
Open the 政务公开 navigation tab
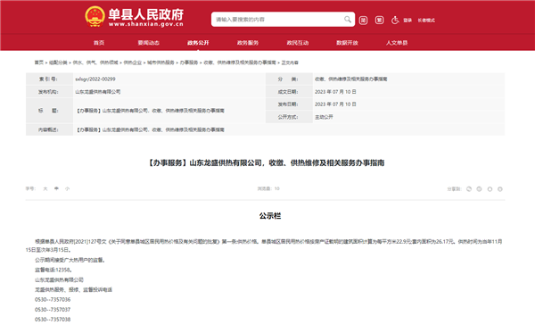point(198,43)
